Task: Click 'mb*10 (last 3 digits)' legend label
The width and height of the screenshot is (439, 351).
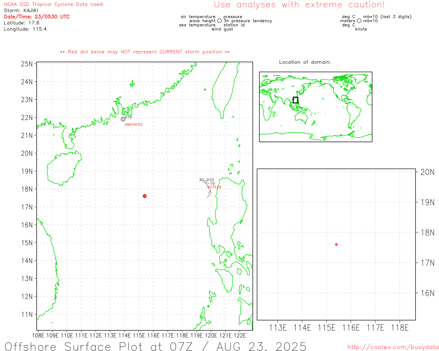Action: 387,17
